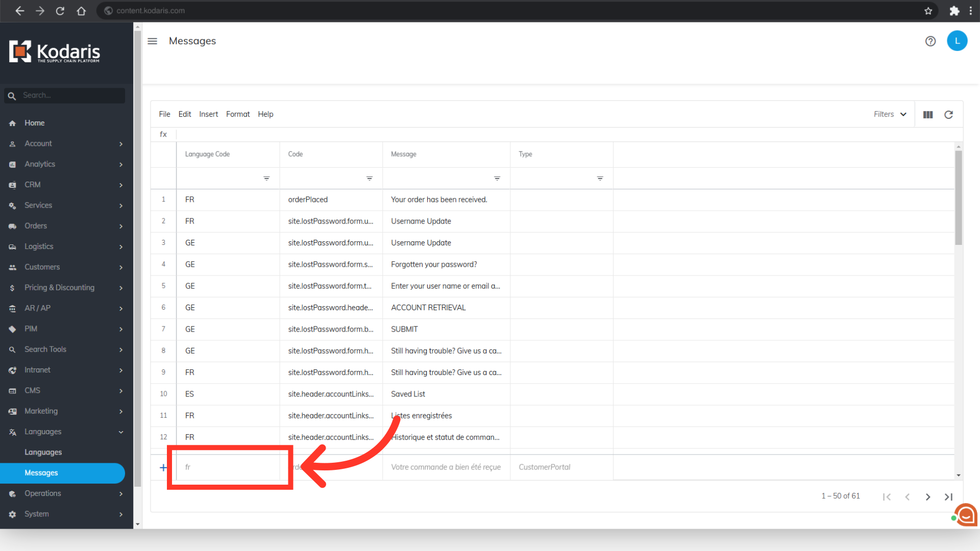
Task: Open the Format menu
Action: (x=238, y=114)
